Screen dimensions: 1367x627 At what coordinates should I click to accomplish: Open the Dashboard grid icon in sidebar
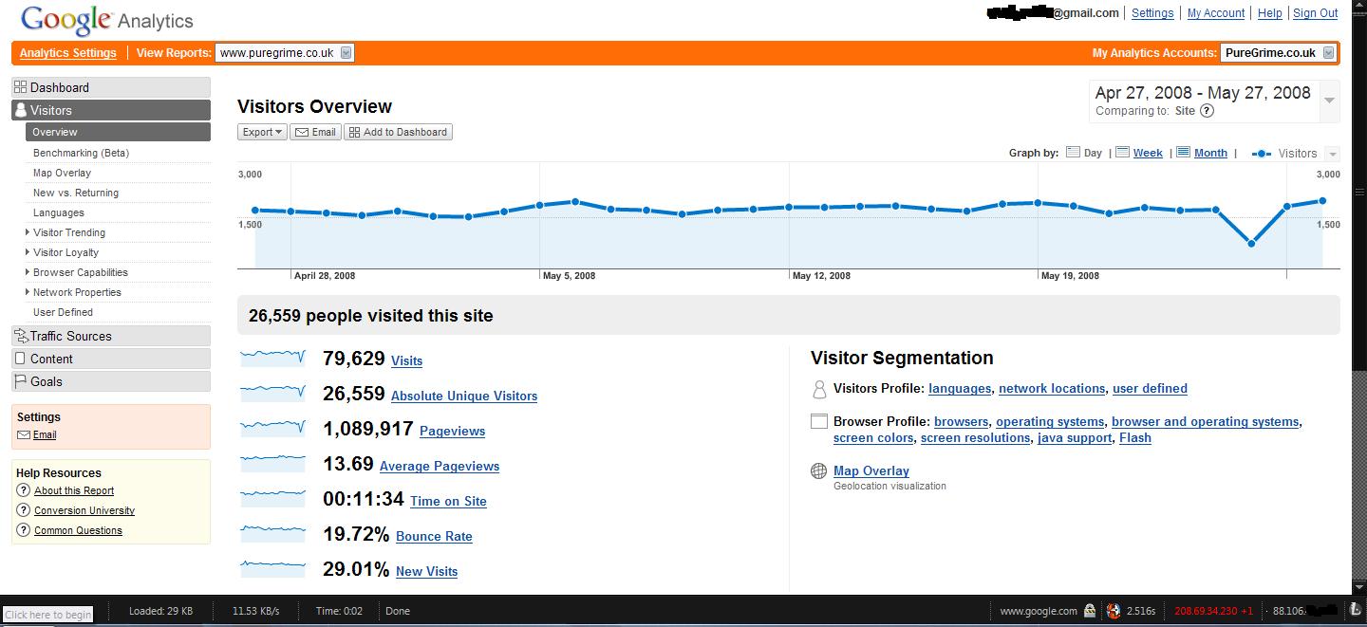pos(20,87)
